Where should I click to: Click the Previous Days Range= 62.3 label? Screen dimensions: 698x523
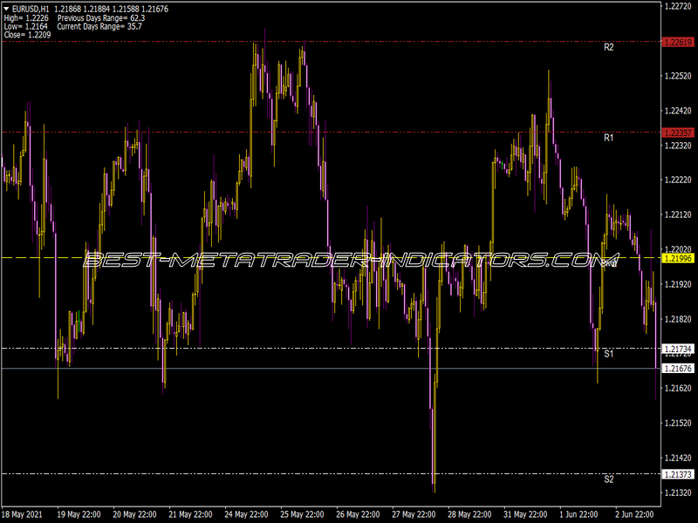click(x=101, y=18)
